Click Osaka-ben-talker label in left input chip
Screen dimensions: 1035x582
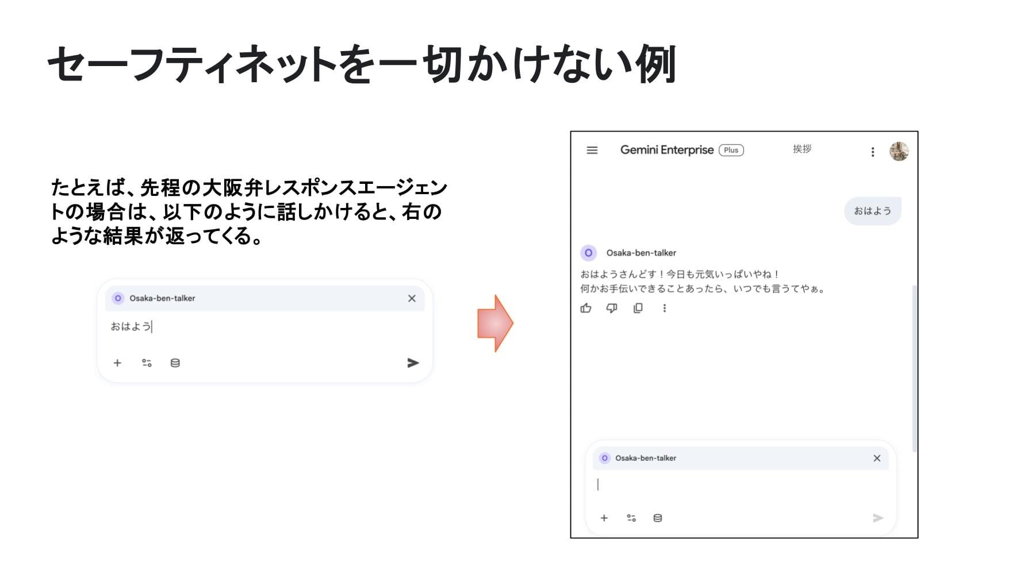162,298
